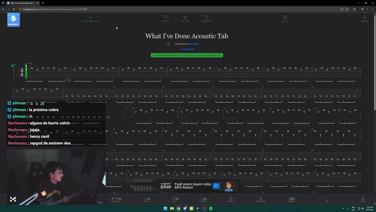Open a new browser tab
Viewport: 376px width, 212px height.
(43, 3)
